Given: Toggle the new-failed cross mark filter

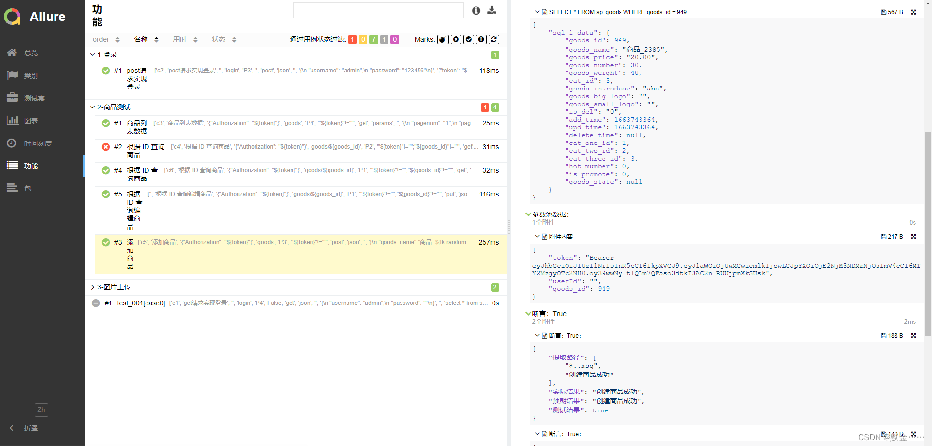Looking at the screenshot, I should [x=456, y=39].
